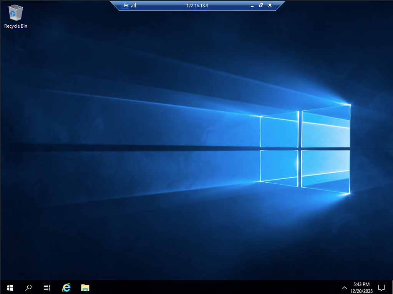Launch Internet Explorer from the taskbar
Image resolution: width=393 pixels, height=294 pixels.
(x=66, y=287)
